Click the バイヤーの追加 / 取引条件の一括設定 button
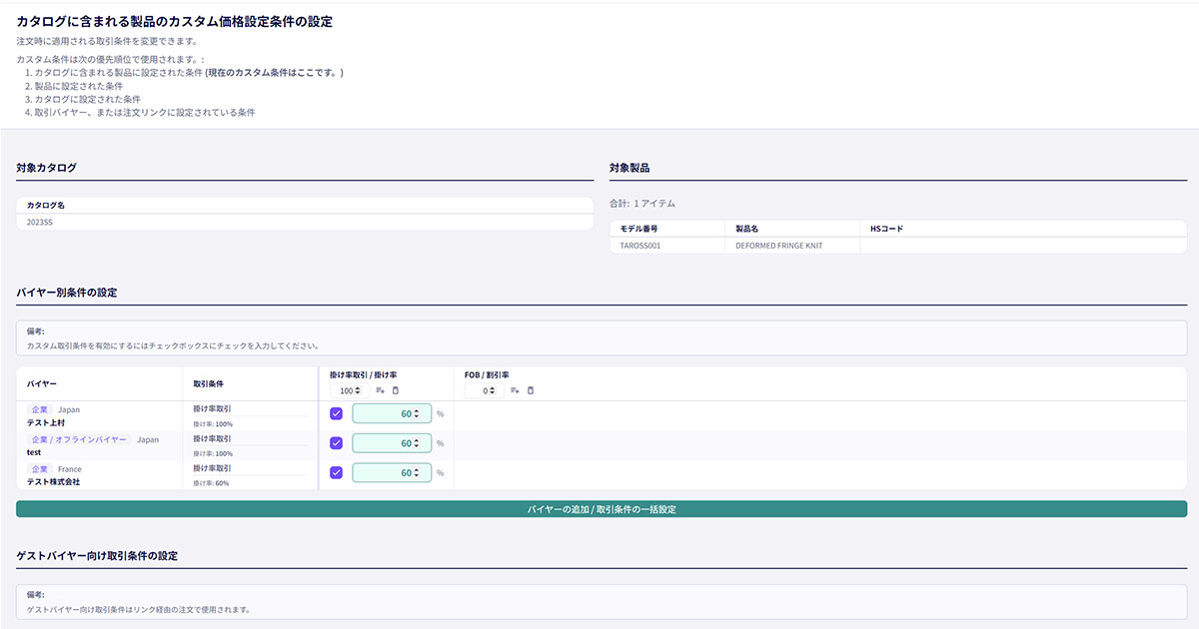The image size is (1199, 629). [x=601, y=509]
